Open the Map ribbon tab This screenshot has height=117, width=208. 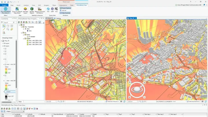(12, 5)
